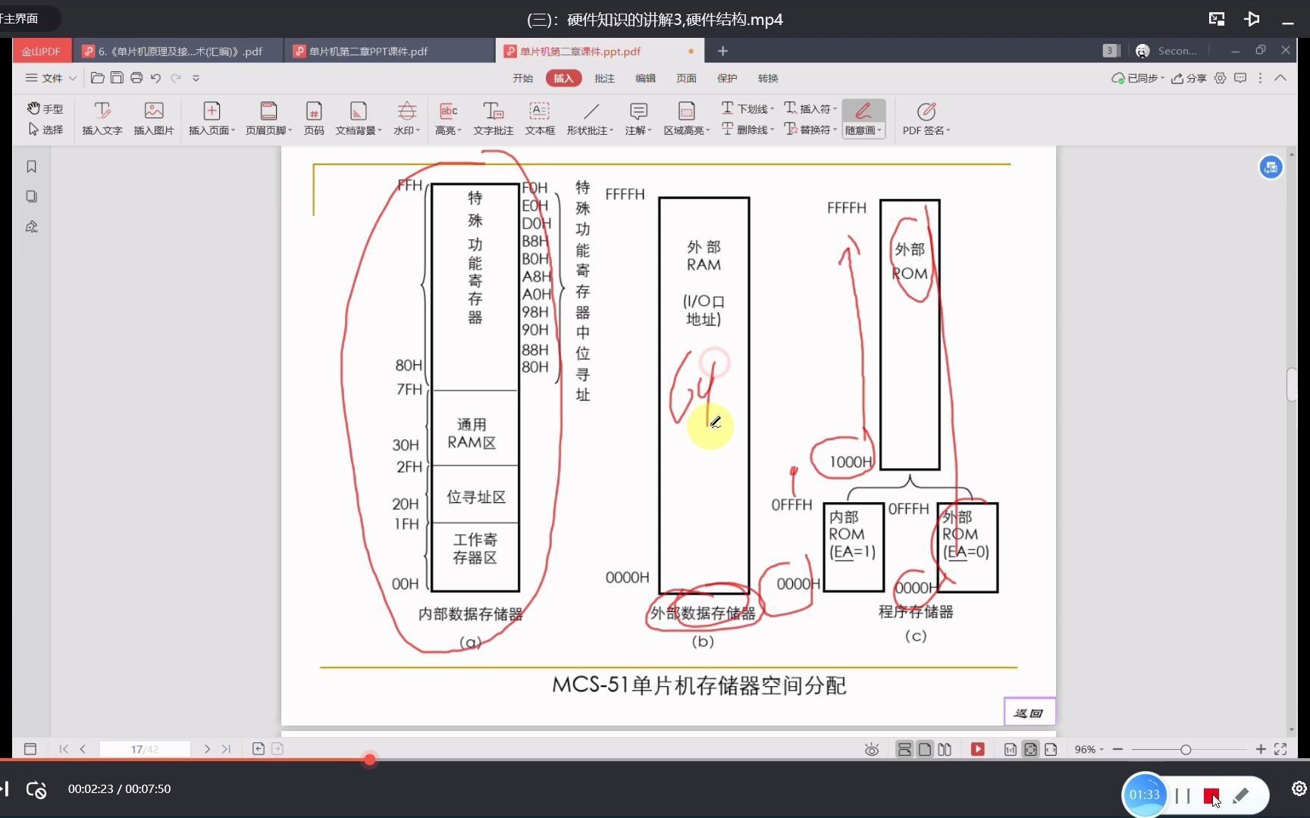The width and height of the screenshot is (1310, 818).
Task: Open the Watermark (水印) dropdown
Action: click(407, 118)
